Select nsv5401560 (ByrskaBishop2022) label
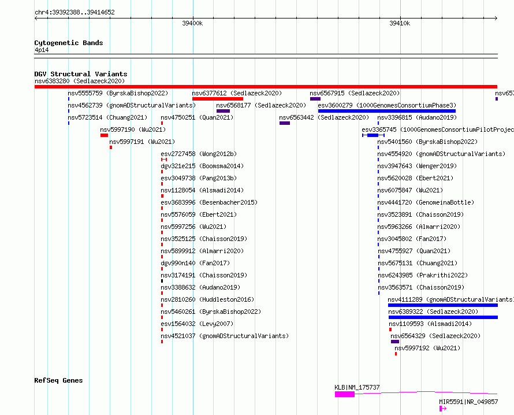The width and height of the screenshot is (514, 415). 427,142
